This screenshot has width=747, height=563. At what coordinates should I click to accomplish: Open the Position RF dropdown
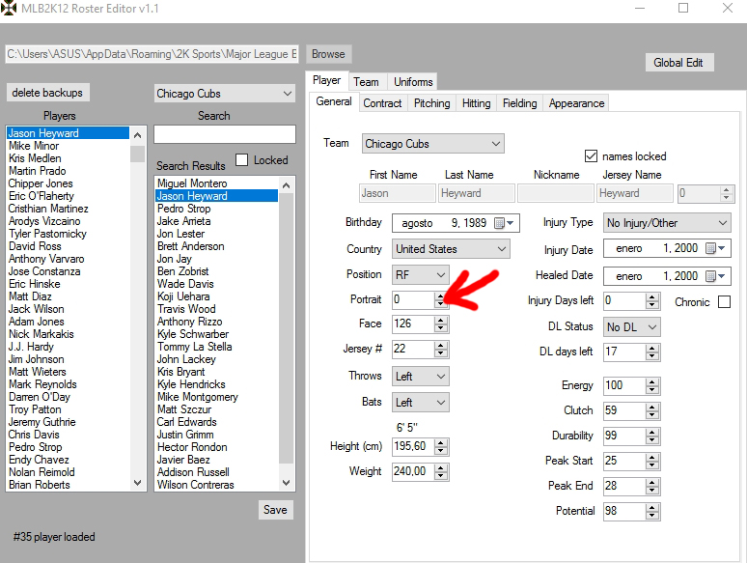420,274
